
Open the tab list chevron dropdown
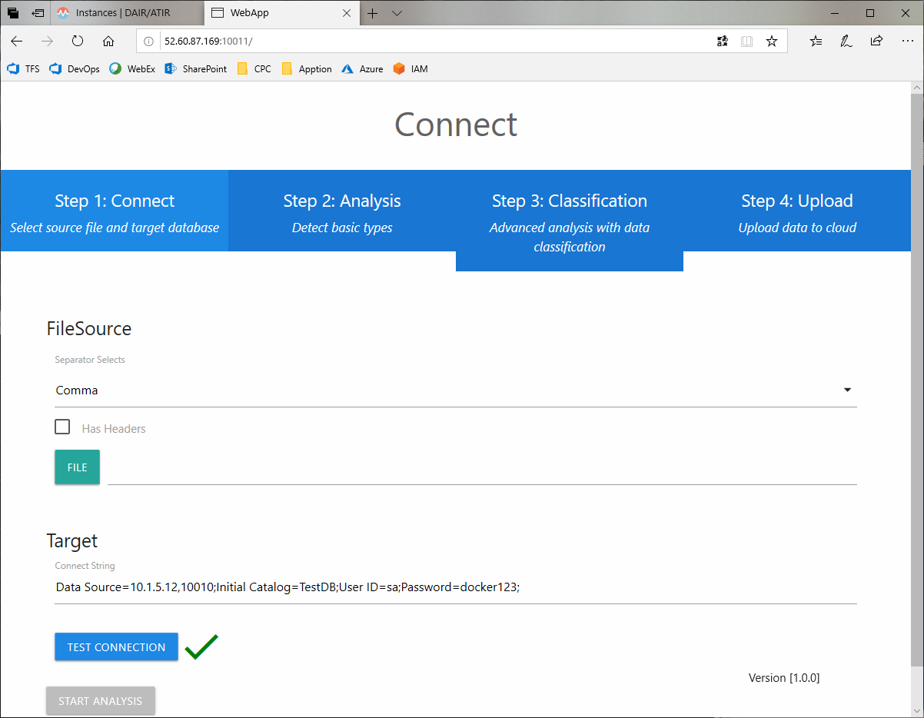pyautogui.click(x=397, y=13)
